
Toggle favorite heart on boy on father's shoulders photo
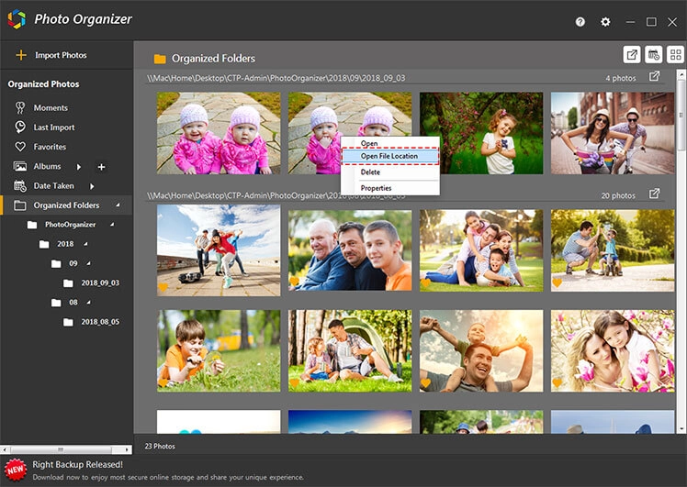pos(425,383)
